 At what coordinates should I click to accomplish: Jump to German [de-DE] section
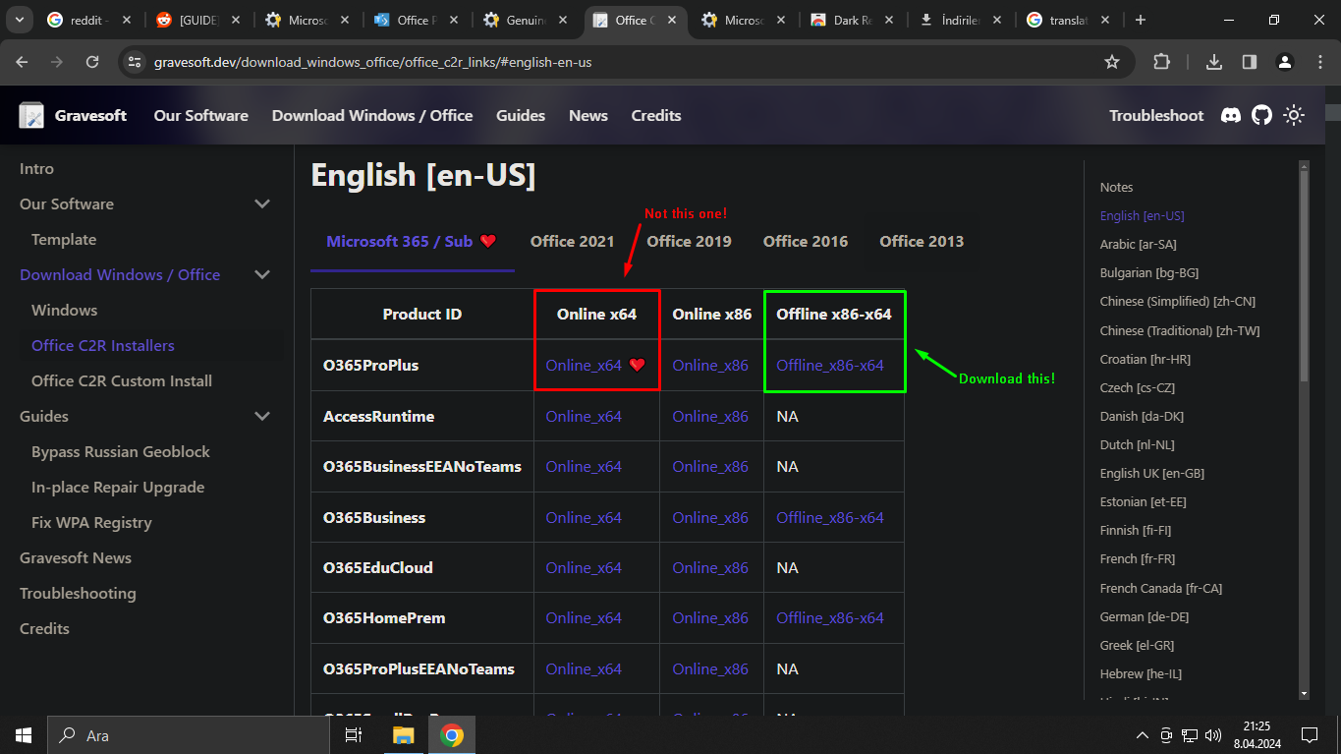[1145, 616]
